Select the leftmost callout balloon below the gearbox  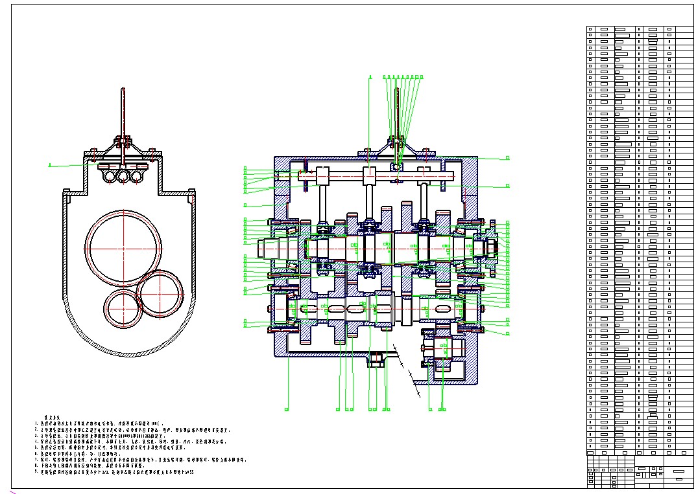point(287,409)
